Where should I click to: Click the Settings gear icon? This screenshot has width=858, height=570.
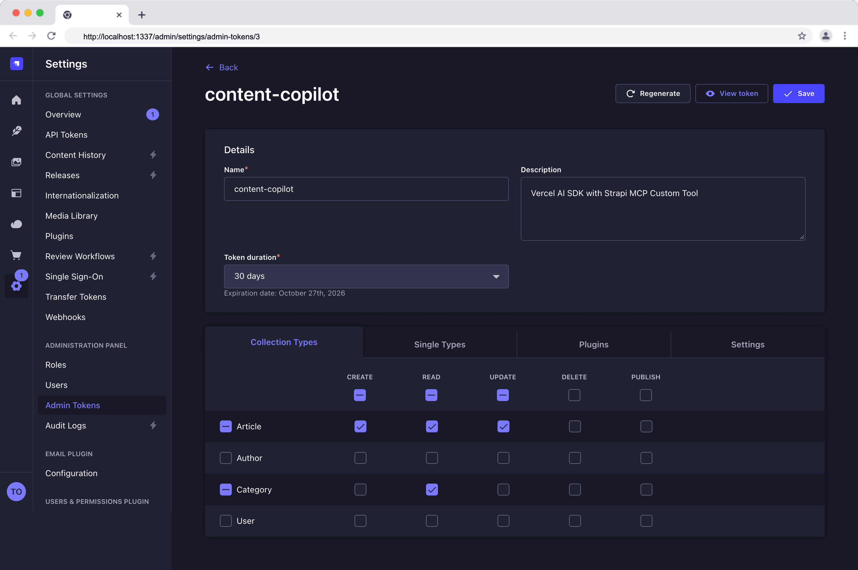pos(16,286)
